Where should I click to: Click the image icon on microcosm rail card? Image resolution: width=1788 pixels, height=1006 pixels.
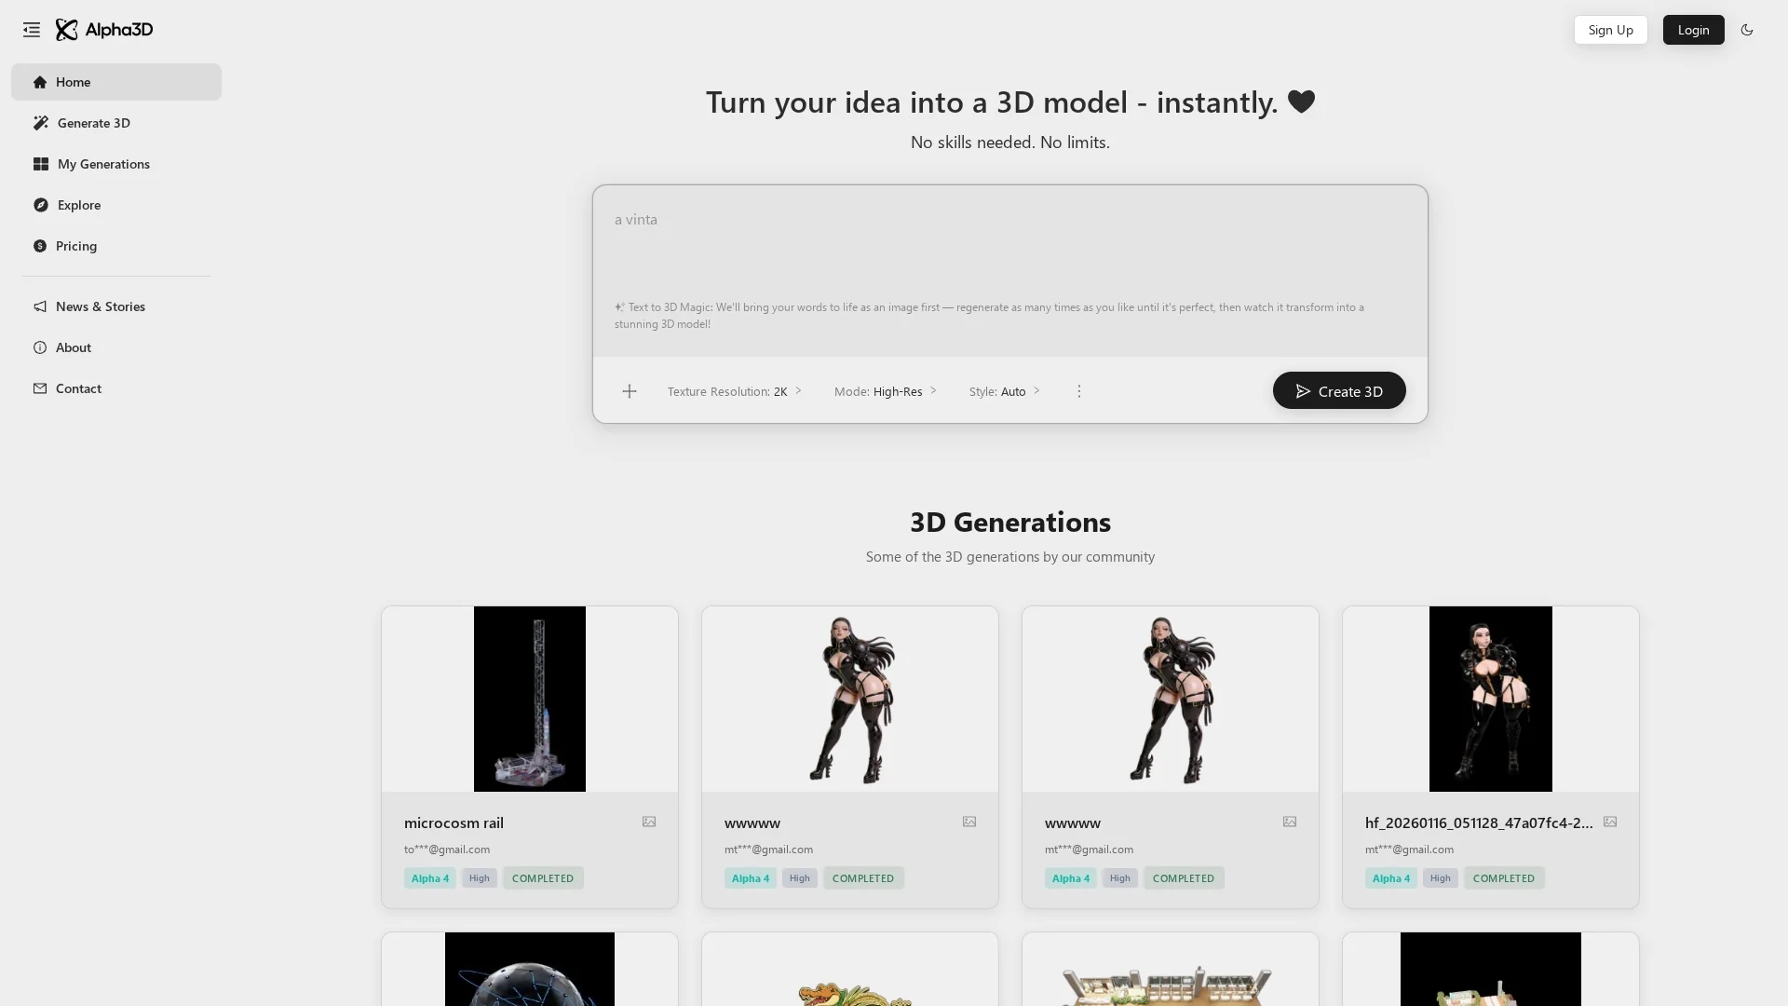(649, 822)
